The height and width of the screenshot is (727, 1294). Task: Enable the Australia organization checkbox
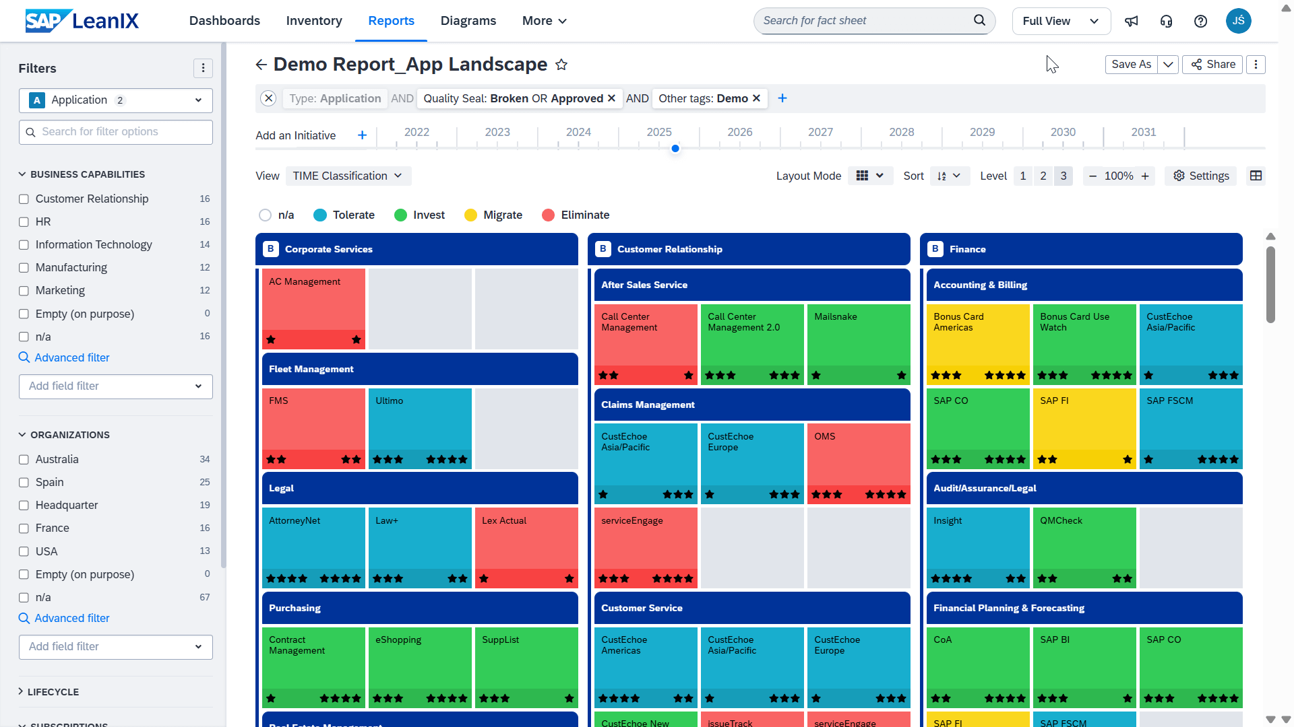[24, 460]
